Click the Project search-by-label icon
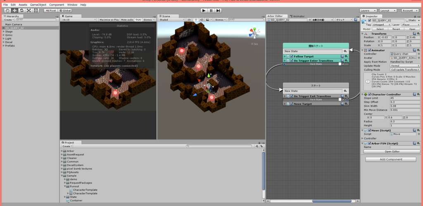The image size is (423, 206). [x=261, y=146]
